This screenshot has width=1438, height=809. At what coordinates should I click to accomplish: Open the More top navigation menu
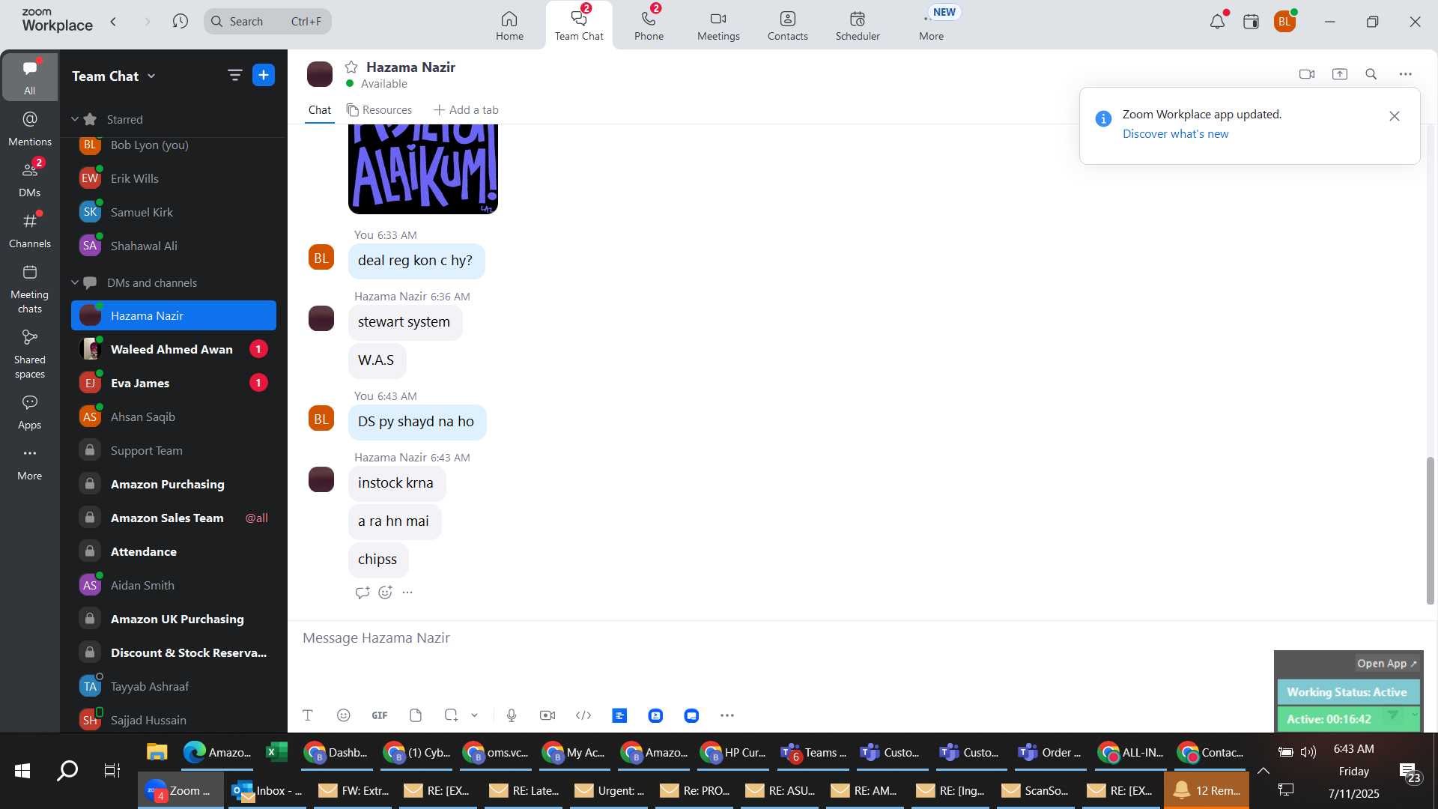click(932, 25)
